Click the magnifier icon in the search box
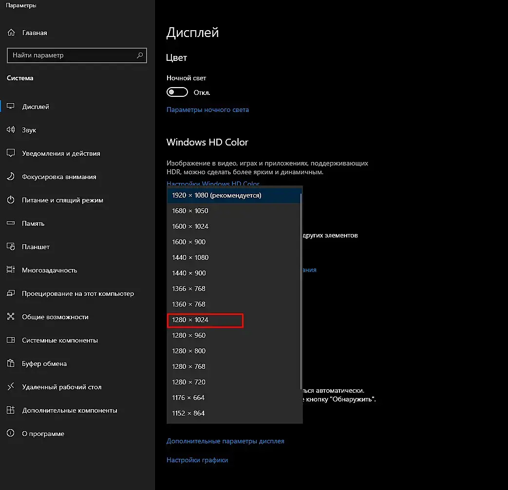508x490 pixels. click(140, 55)
